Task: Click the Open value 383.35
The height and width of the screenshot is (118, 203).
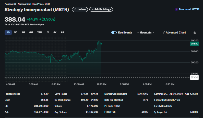Action: [44, 100]
